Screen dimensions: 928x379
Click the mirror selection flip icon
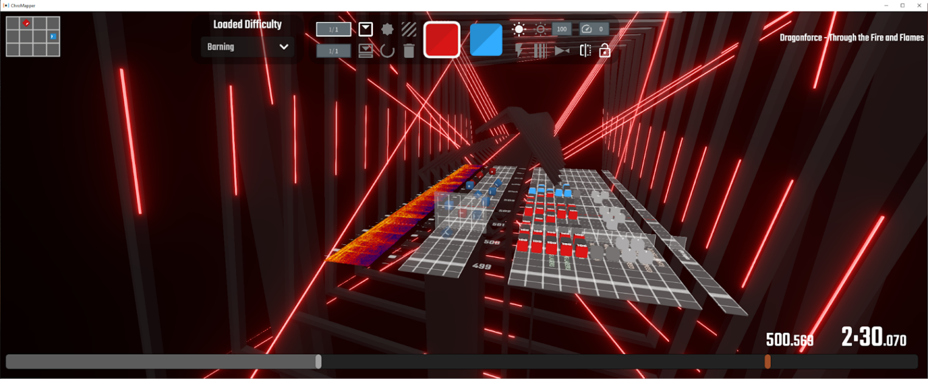[x=585, y=50]
